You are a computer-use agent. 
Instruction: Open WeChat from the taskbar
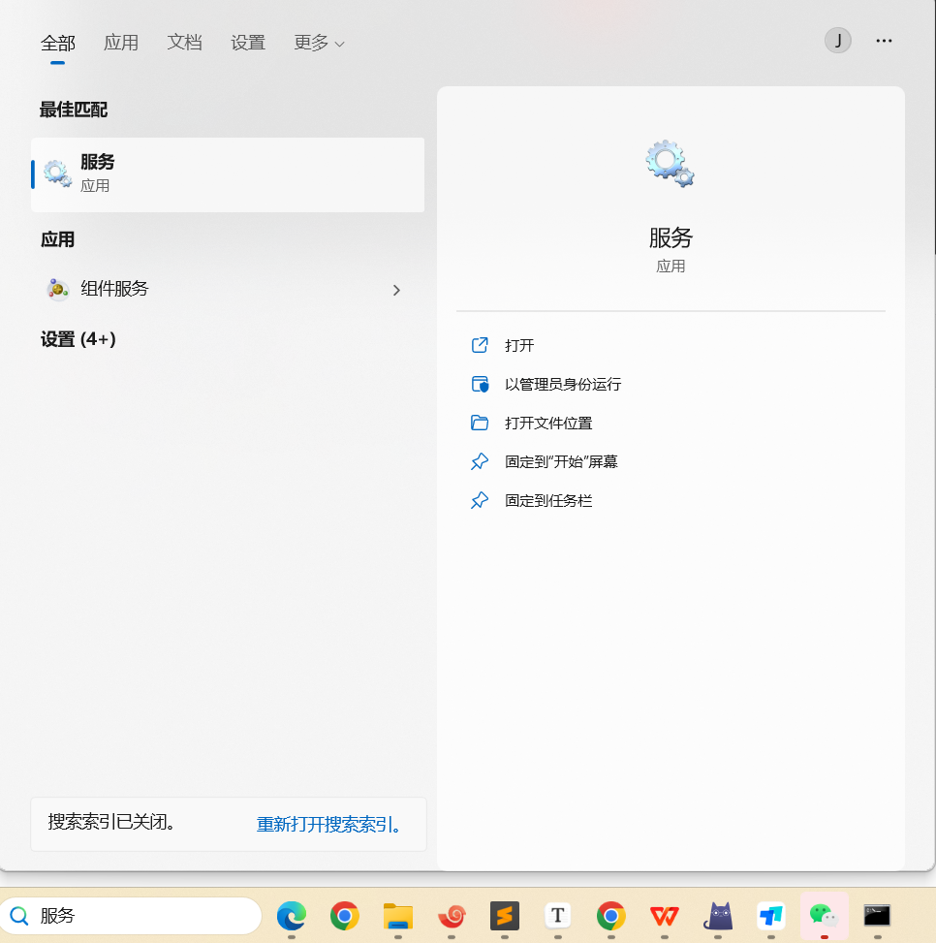point(825,916)
